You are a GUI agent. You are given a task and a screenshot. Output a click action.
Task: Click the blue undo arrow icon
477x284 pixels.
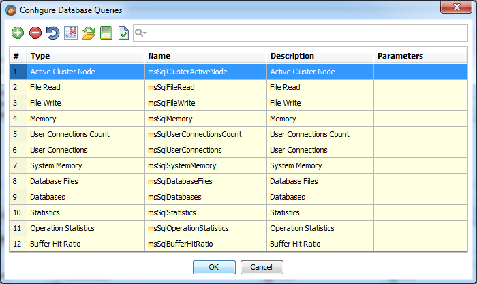click(52, 33)
